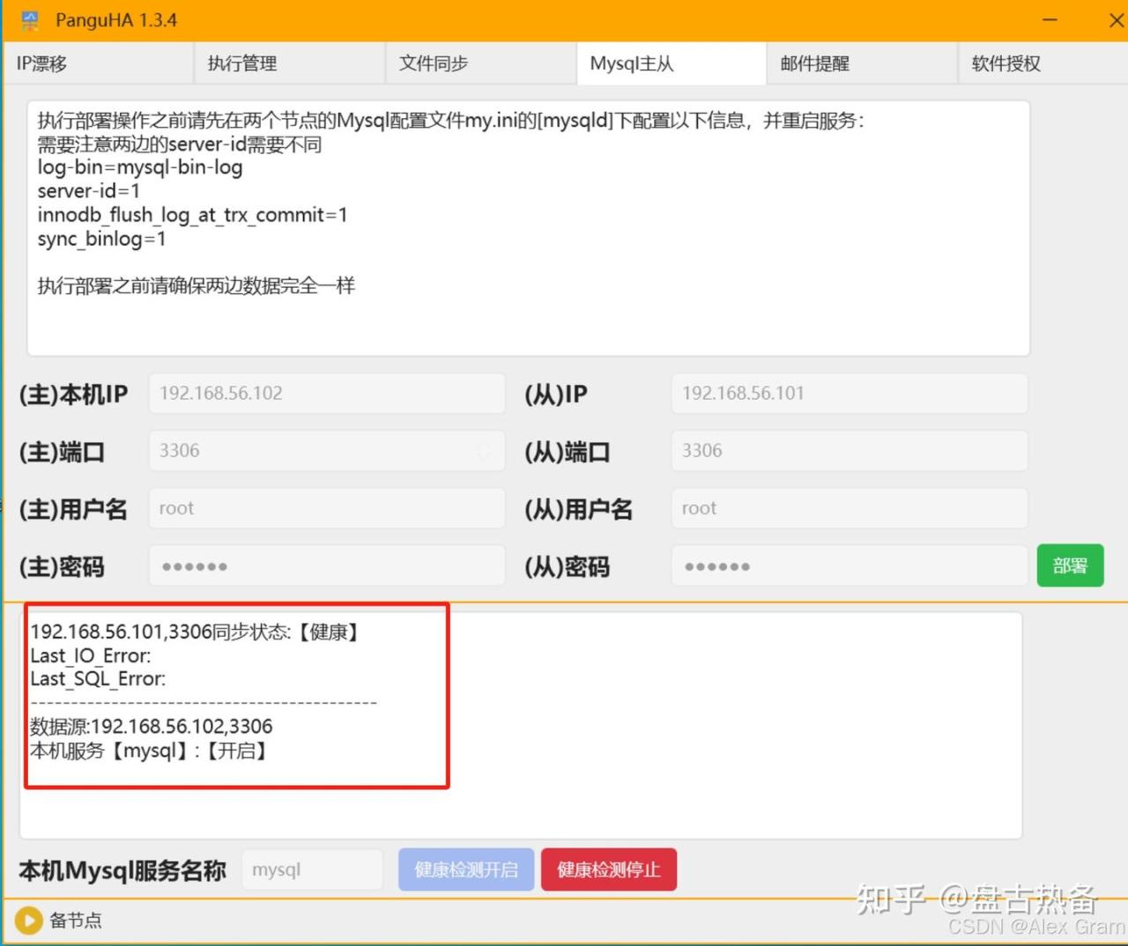
Task: Click the (从)IP input field
Action: pos(850,394)
